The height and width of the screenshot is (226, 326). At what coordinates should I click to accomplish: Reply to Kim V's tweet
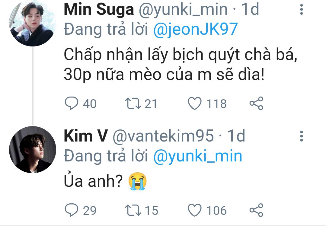(x=71, y=210)
